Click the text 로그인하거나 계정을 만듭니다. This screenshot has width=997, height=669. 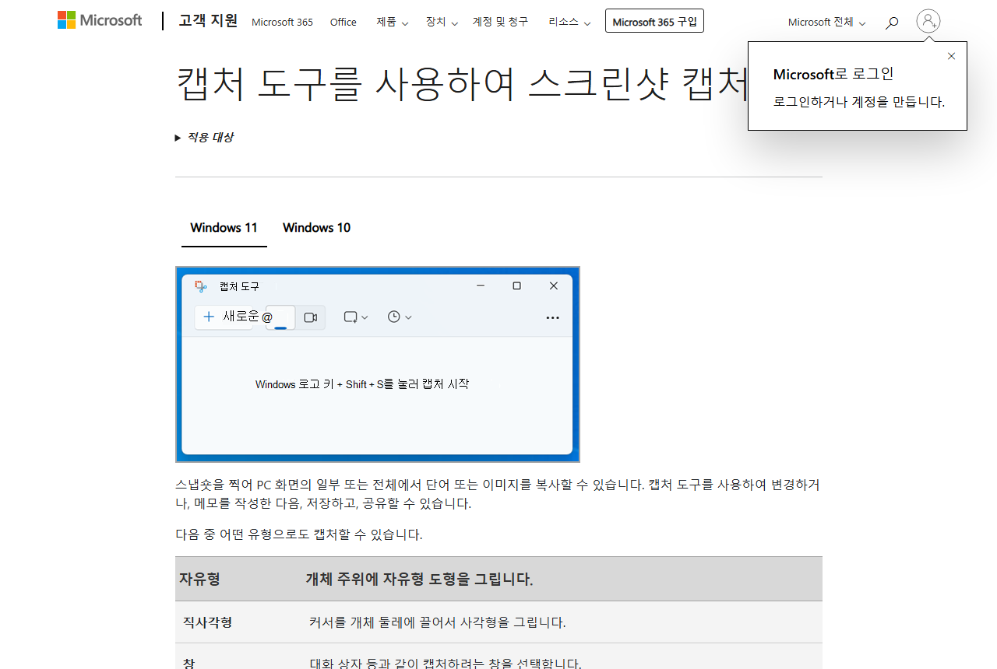(x=858, y=102)
